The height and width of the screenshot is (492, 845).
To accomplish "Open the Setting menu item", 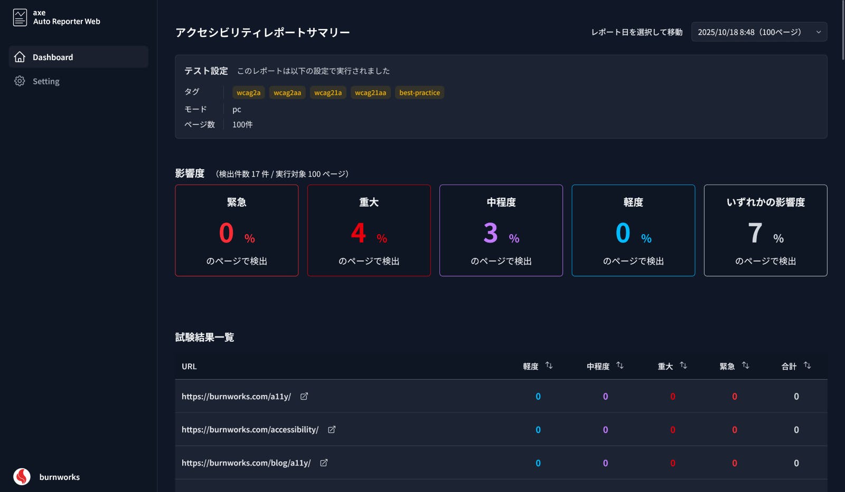I will pyautogui.click(x=46, y=81).
